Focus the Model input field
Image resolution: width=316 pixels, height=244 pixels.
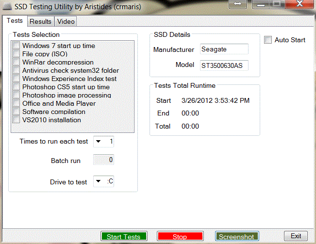point(224,65)
